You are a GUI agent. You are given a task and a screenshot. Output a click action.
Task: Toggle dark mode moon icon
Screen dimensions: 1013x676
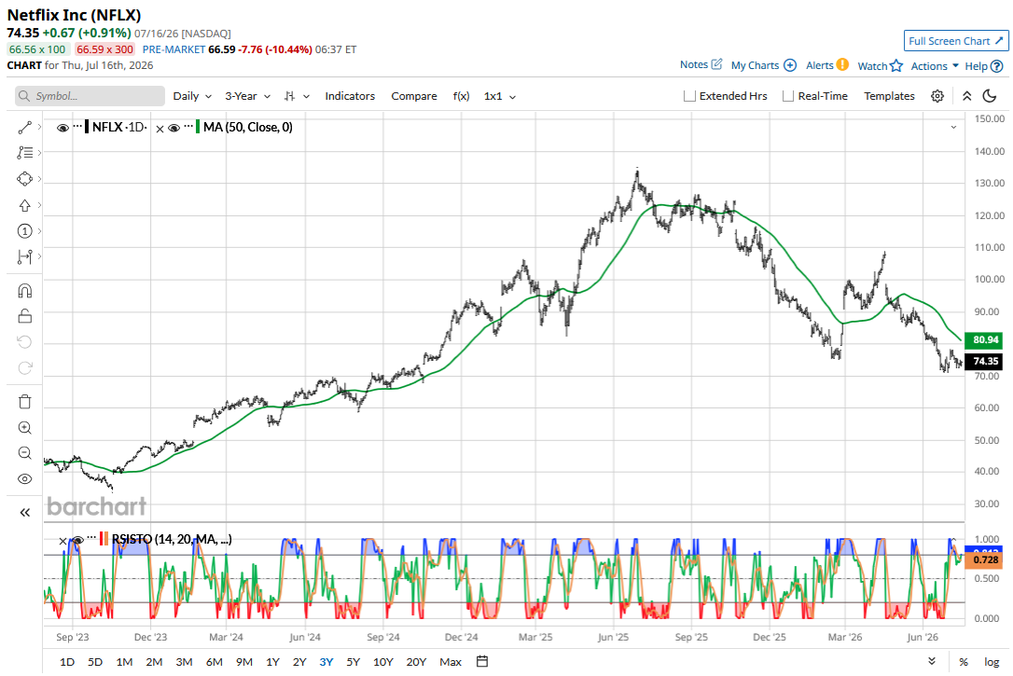tap(989, 96)
